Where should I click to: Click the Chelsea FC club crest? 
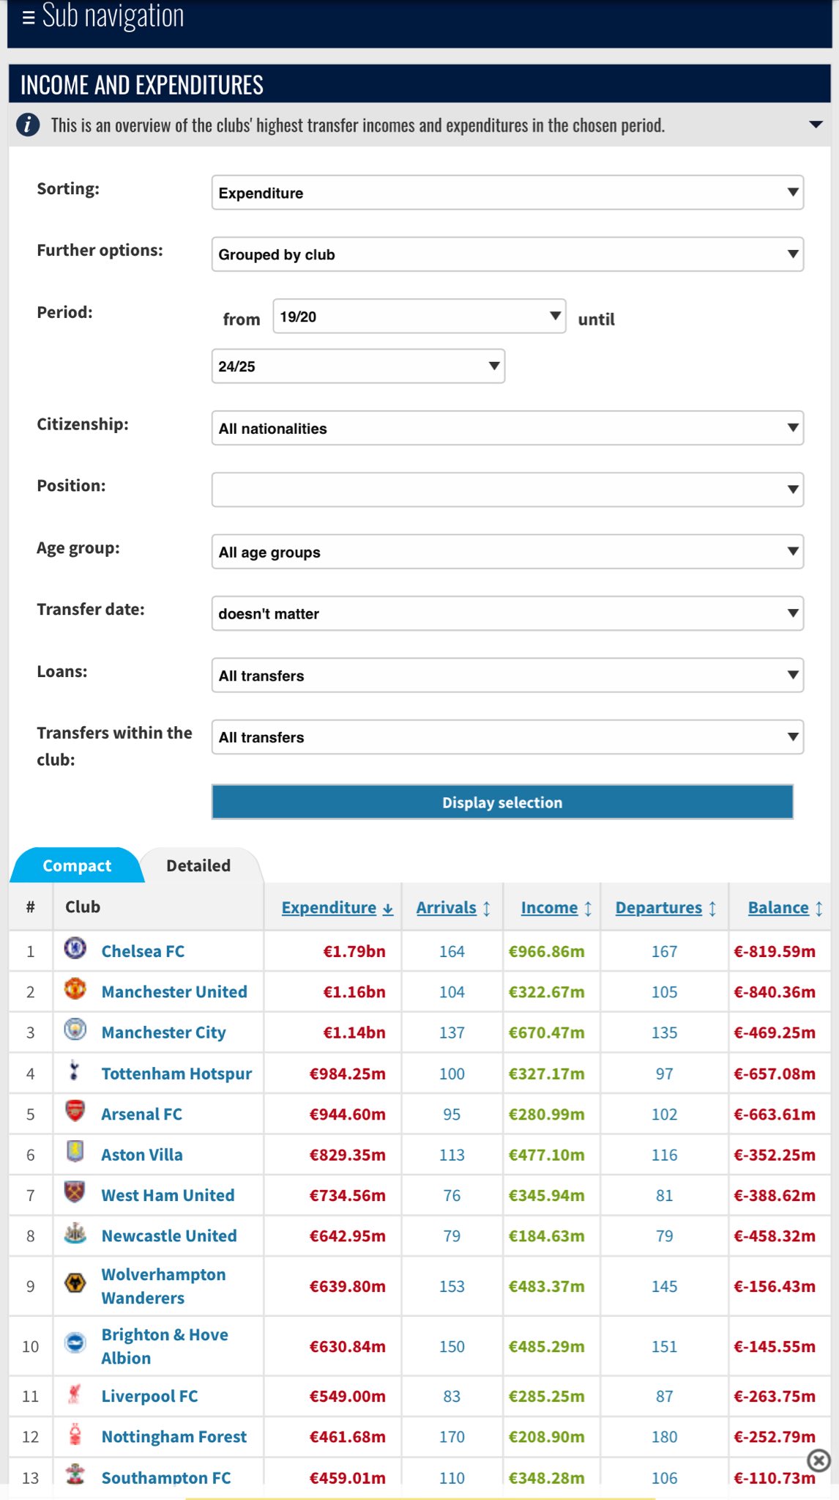pyautogui.click(x=75, y=948)
